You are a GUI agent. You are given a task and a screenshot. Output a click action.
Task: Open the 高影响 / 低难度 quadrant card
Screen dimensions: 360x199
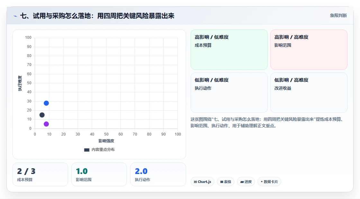click(229, 49)
